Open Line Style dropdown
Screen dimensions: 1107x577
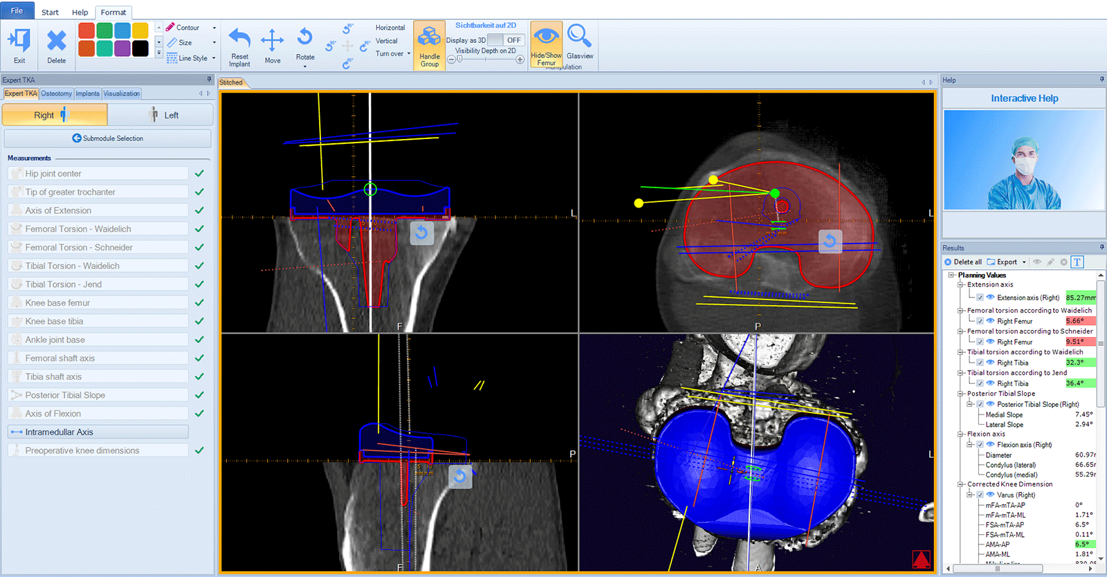click(214, 58)
